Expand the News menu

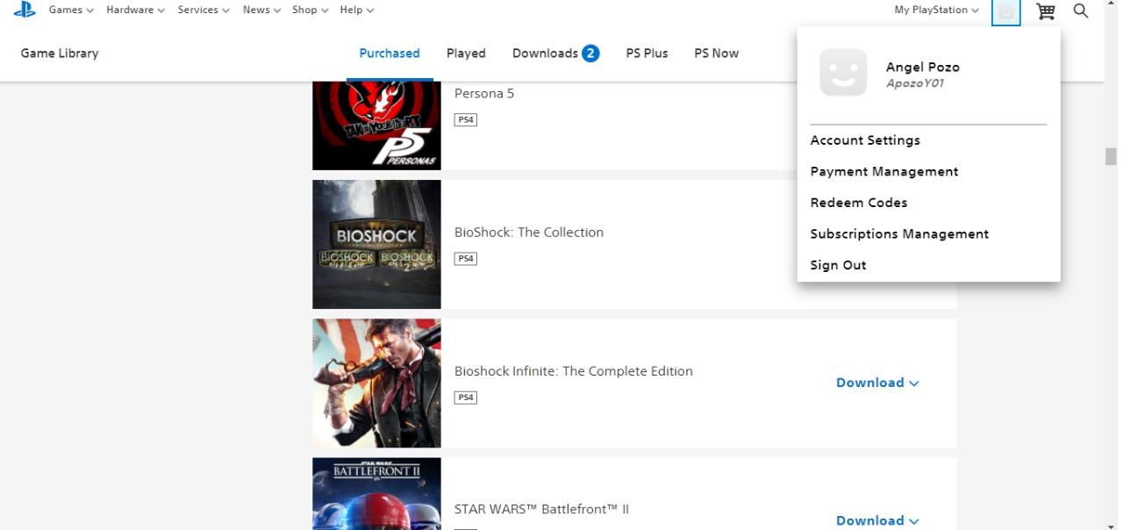(261, 10)
